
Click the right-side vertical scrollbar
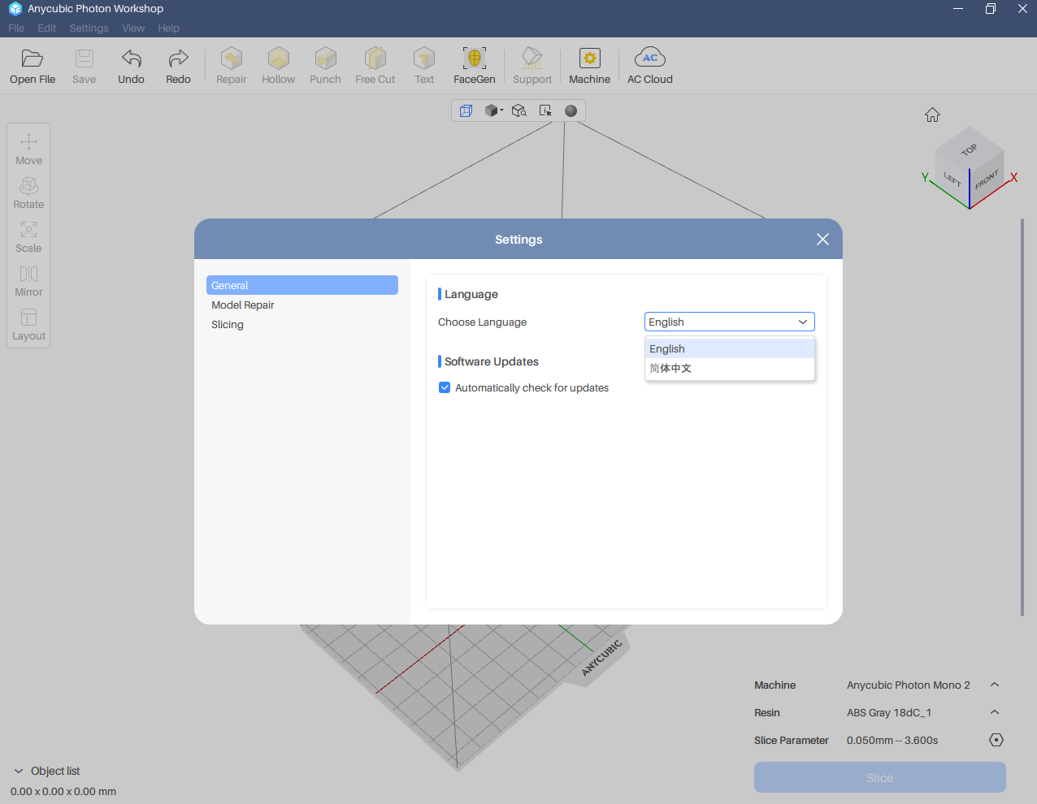(x=1022, y=417)
